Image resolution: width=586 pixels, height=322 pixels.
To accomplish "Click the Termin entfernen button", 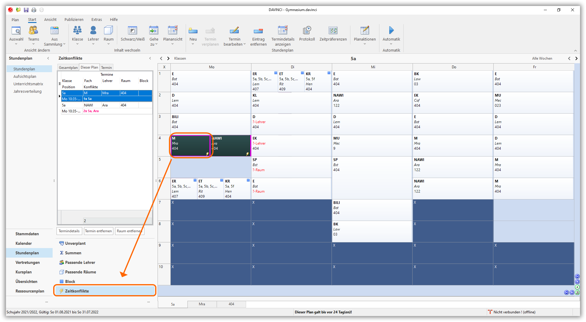I will [98, 231].
